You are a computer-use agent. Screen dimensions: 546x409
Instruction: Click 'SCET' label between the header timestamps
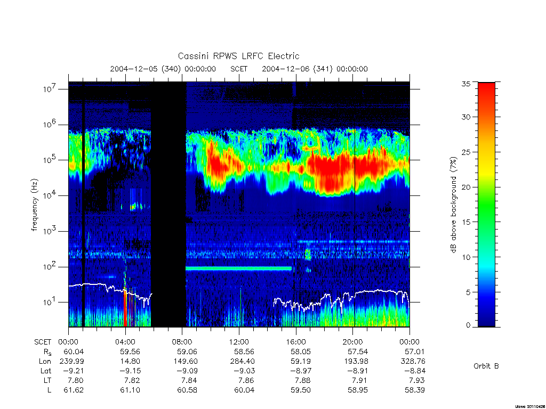pos(239,69)
